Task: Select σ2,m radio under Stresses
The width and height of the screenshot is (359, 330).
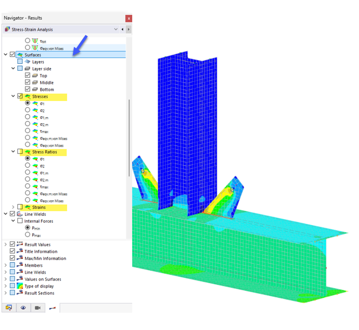Action: (27, 124)
